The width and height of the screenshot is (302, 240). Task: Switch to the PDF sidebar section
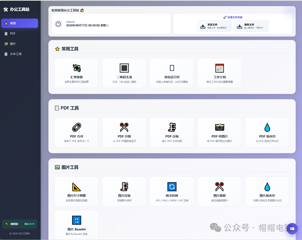(x=20, y=34)
